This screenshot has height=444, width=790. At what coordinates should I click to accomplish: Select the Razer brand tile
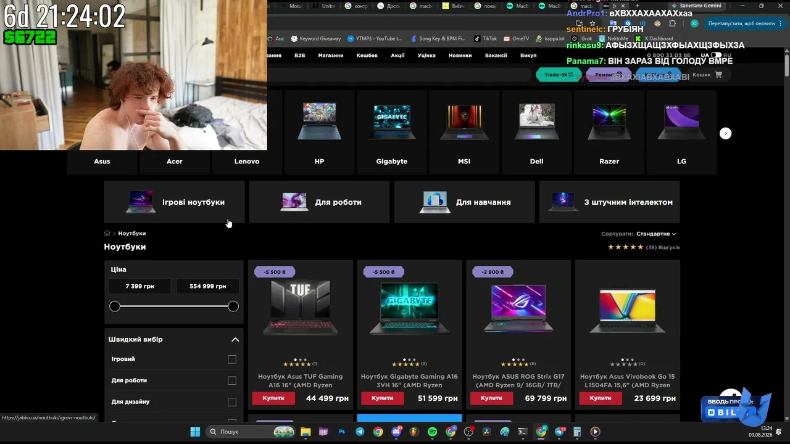[609, 133]
